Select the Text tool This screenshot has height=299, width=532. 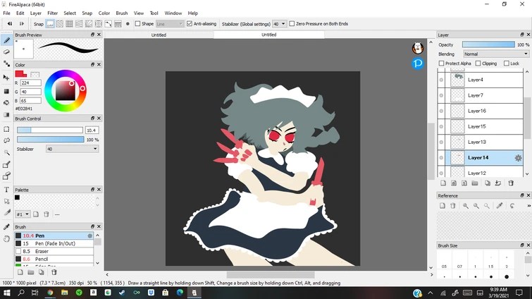point(6,190)
